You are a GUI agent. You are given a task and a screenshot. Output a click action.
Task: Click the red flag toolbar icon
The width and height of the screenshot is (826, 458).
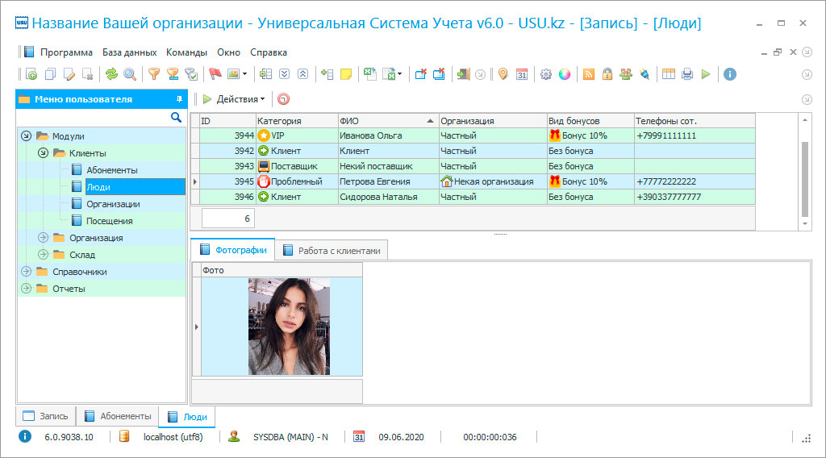(x=215, y=74)
